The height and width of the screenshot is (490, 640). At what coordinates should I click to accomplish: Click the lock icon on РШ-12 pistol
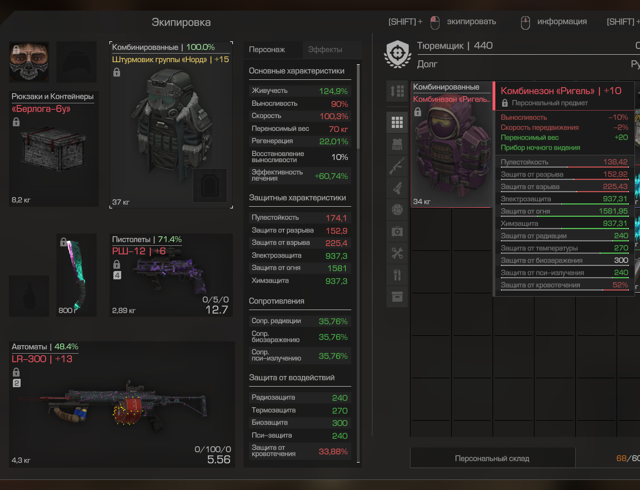click(x=117, y=264)
